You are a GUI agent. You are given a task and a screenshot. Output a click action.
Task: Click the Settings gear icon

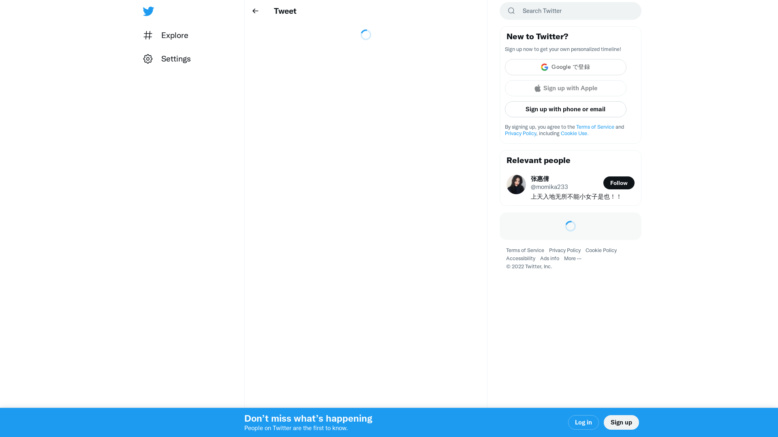tap(148, 59)
